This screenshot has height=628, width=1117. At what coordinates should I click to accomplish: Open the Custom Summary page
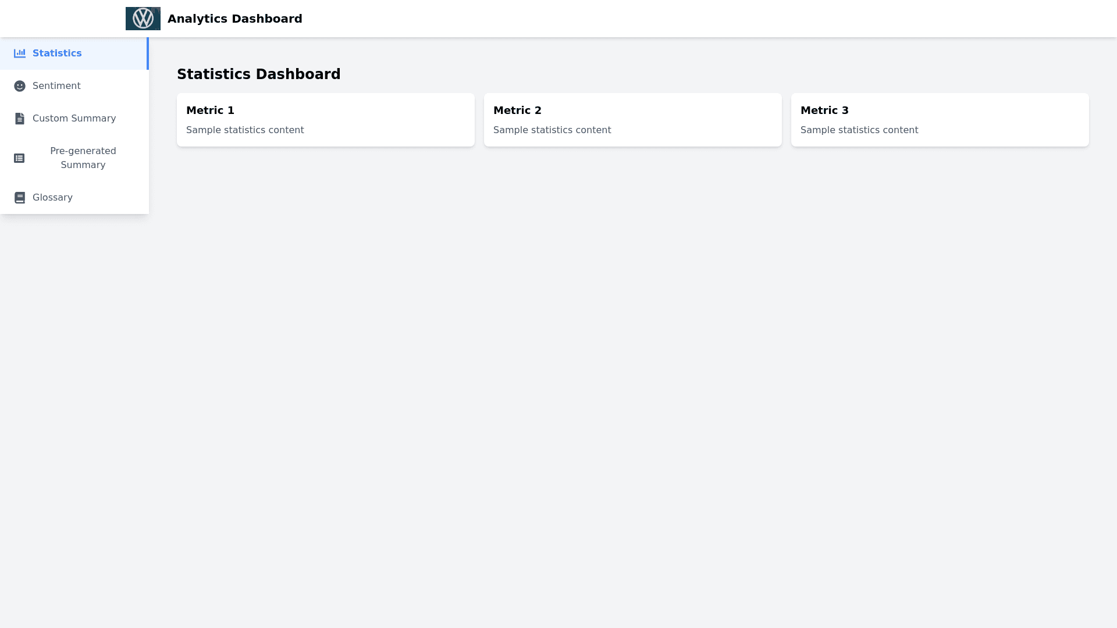74,119
